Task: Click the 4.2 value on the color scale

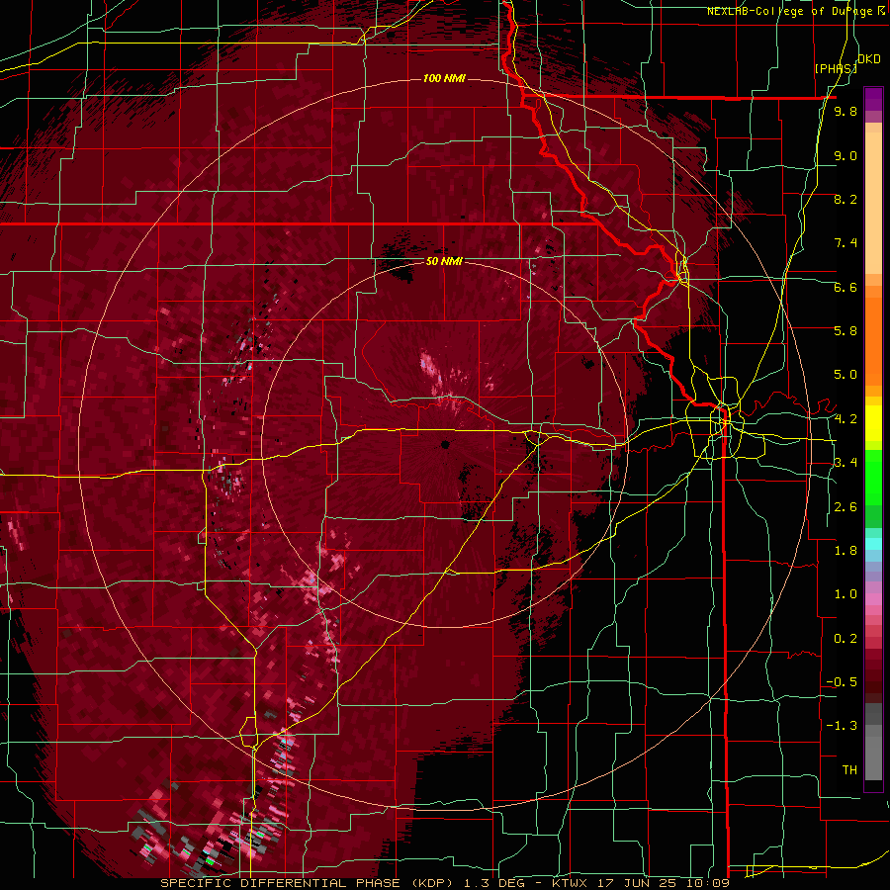Action: pyautogui.click(x=845, y=418)
